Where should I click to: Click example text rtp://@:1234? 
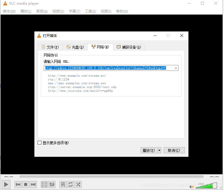click(x=58, y=79)
